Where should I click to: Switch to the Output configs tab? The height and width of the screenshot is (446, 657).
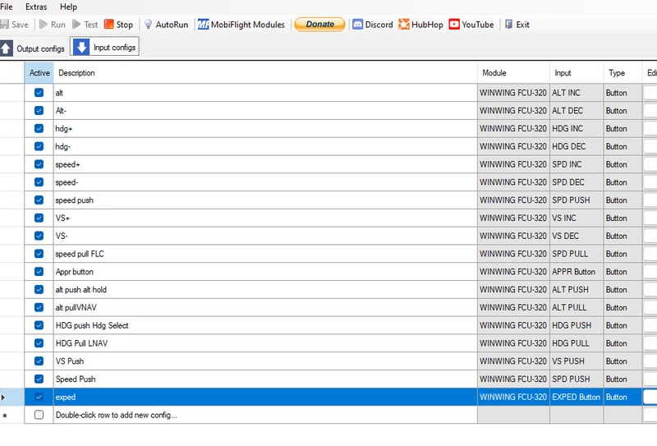(x=33, y=48)
